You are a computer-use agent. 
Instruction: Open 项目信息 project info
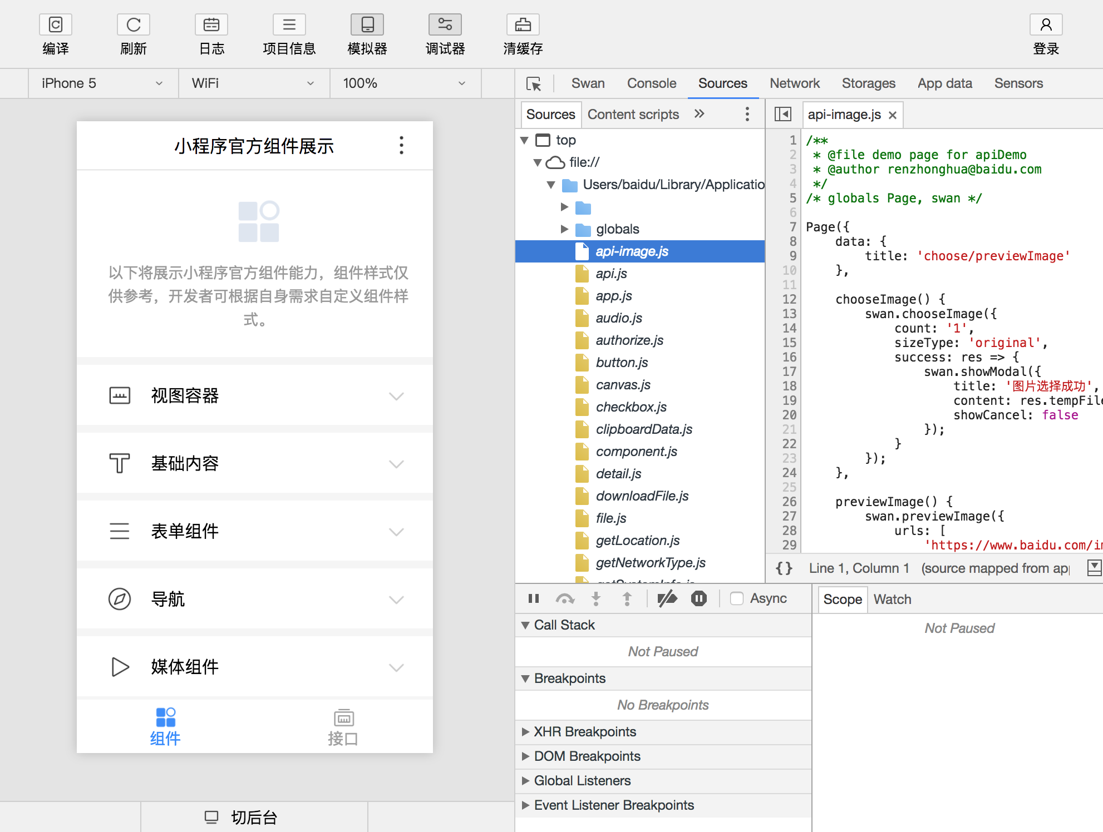tap(289, 25)
